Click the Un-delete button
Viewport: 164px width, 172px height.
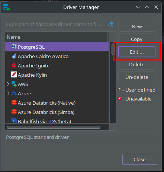coord(137,77)
